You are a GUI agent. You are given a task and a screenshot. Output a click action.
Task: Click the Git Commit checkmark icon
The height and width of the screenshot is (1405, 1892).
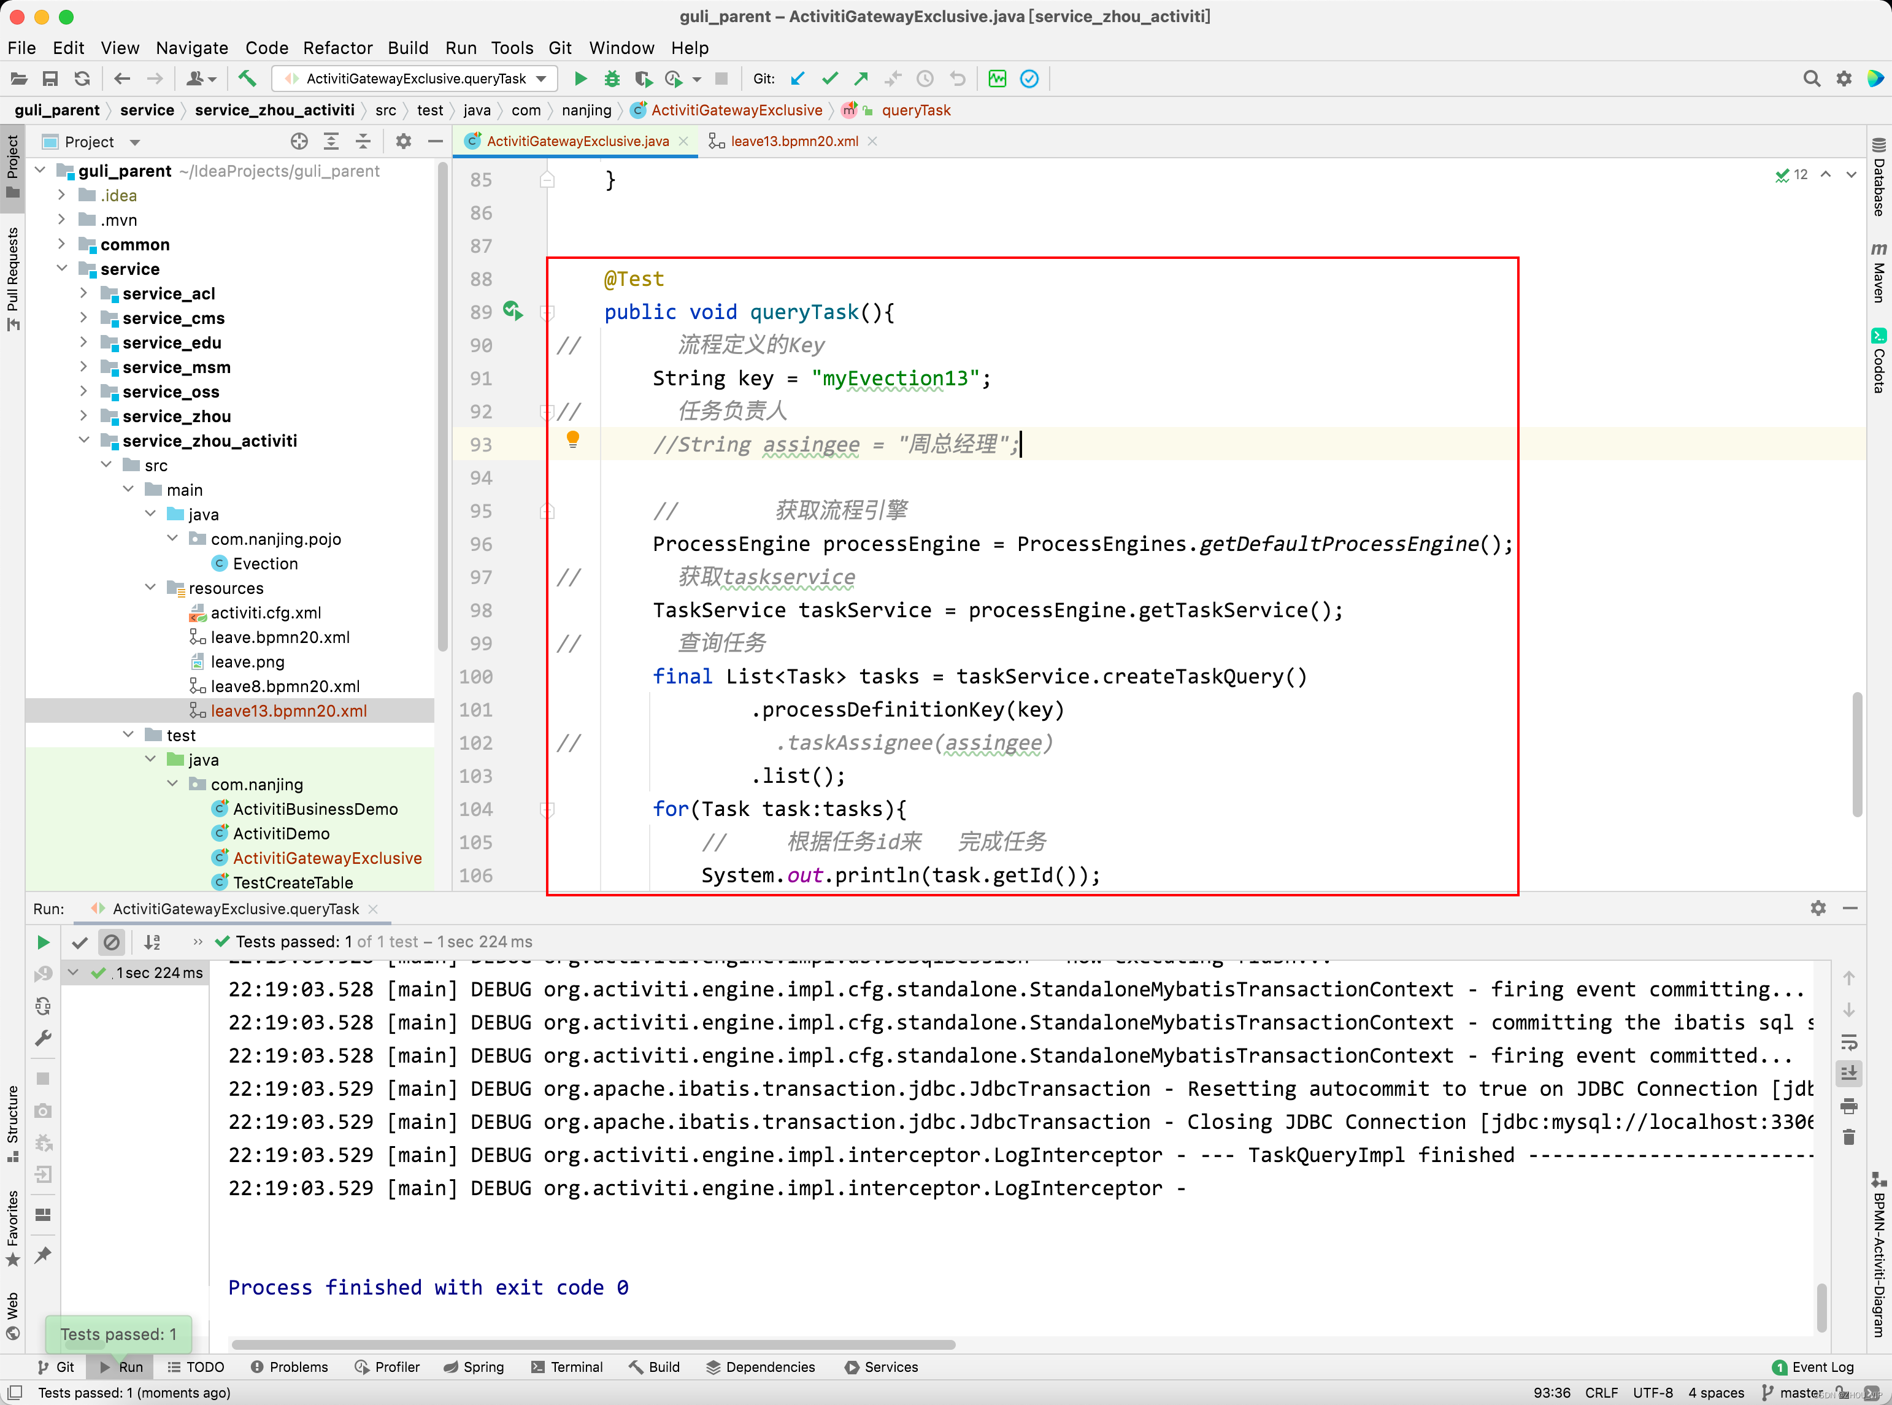tap(830, 79)
